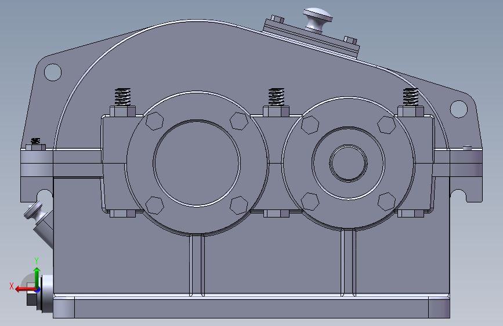Select the upper-left hex bolt on the left end cap

(155, 121)
